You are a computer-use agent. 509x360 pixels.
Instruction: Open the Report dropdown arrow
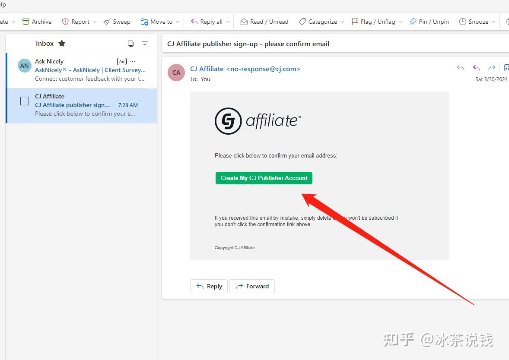coord(95,22)
